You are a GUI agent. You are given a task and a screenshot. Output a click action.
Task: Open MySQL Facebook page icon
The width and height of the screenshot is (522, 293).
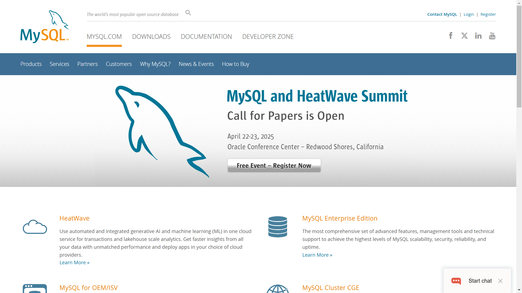click(451, 36)
